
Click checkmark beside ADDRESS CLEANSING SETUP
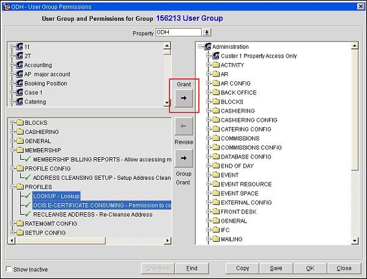click(x=26, y=177)
